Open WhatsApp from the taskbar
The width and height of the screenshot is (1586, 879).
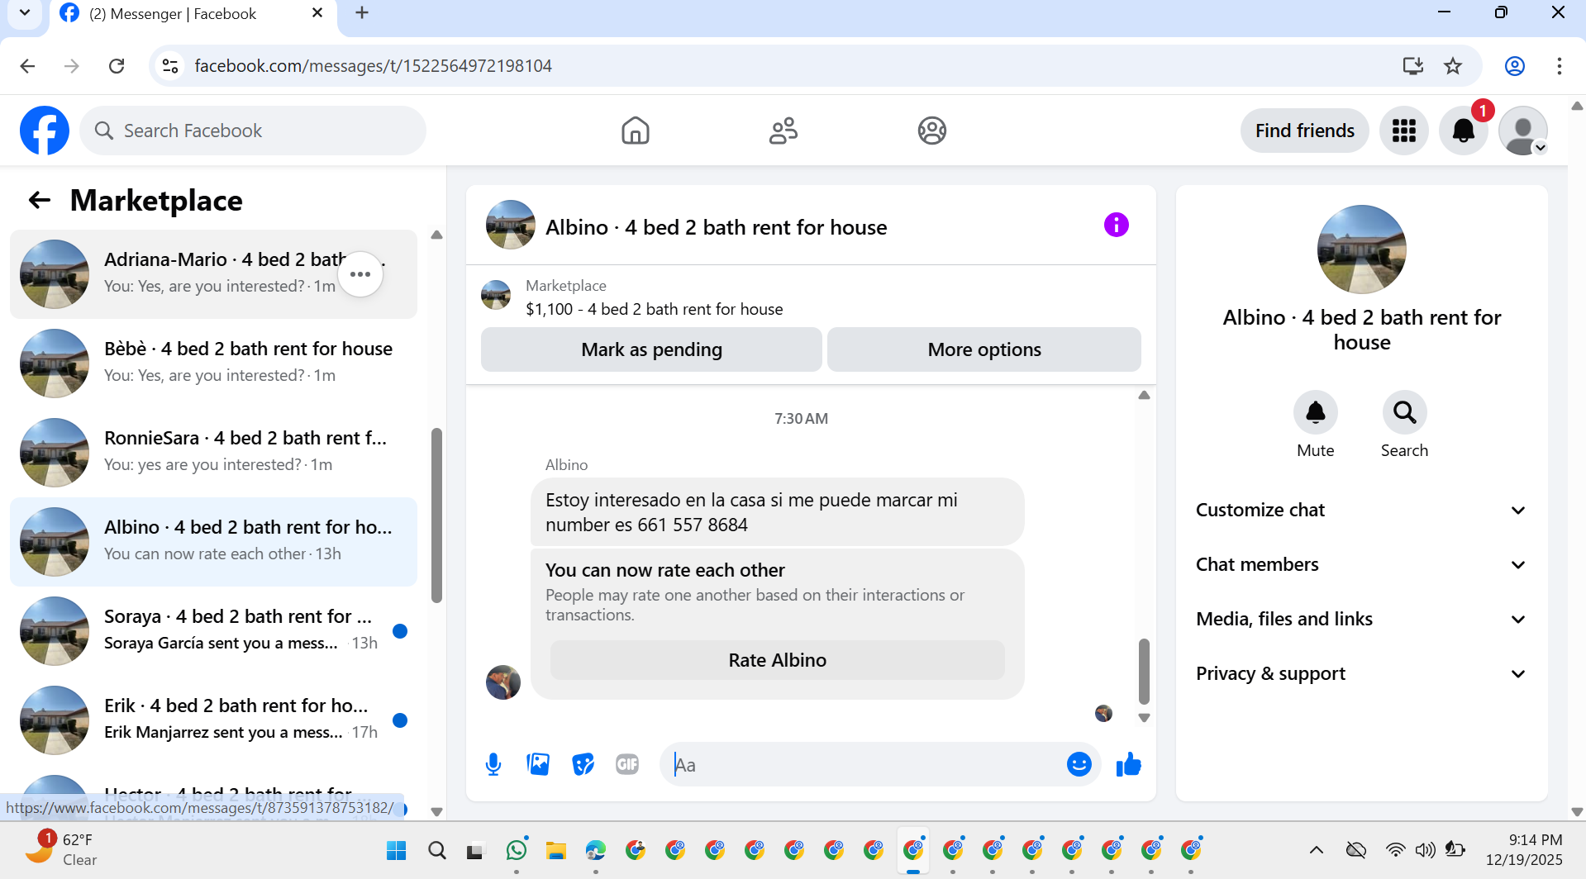coord(517,850)
